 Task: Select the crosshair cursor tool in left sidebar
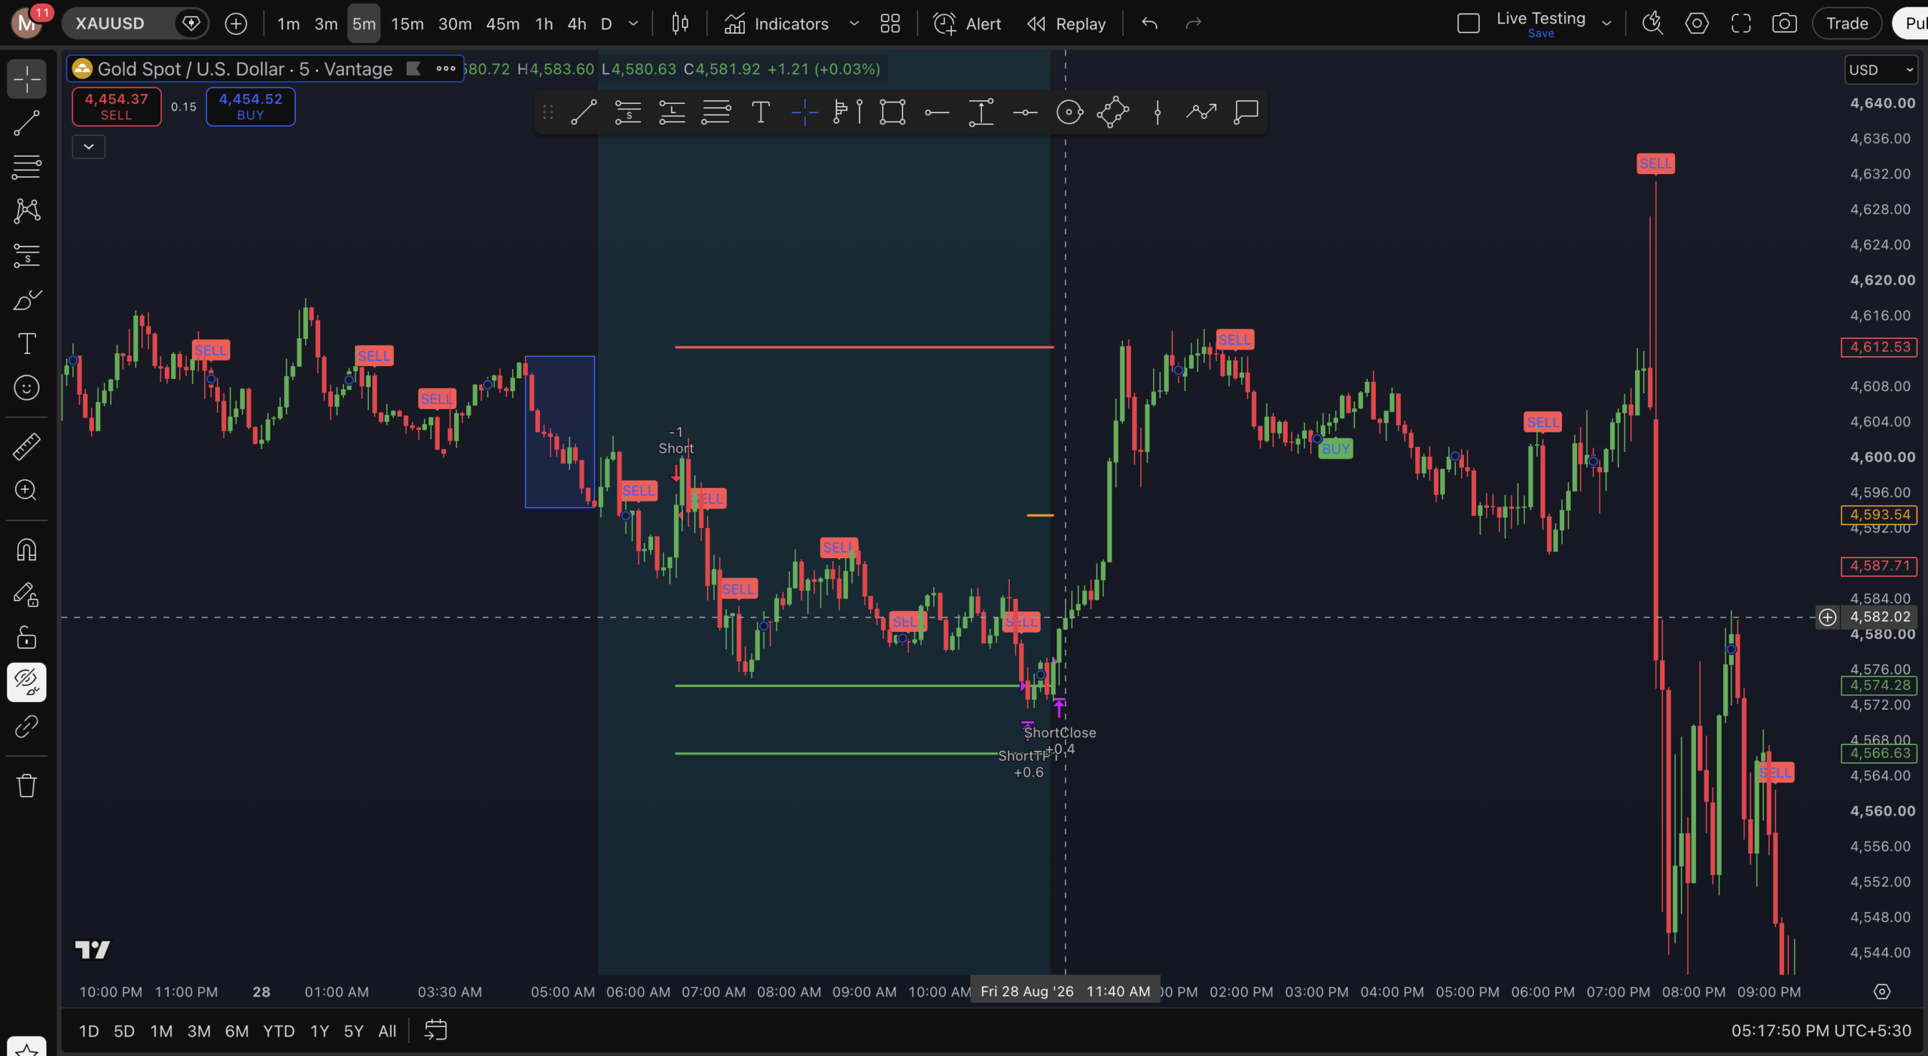[26, 78]
